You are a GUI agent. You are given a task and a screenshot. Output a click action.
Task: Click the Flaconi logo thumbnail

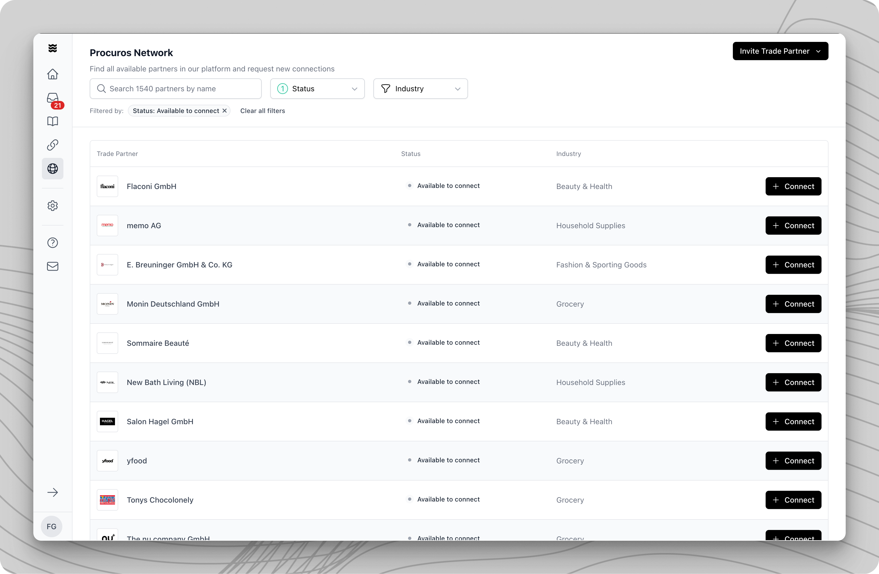pos(107,186)
